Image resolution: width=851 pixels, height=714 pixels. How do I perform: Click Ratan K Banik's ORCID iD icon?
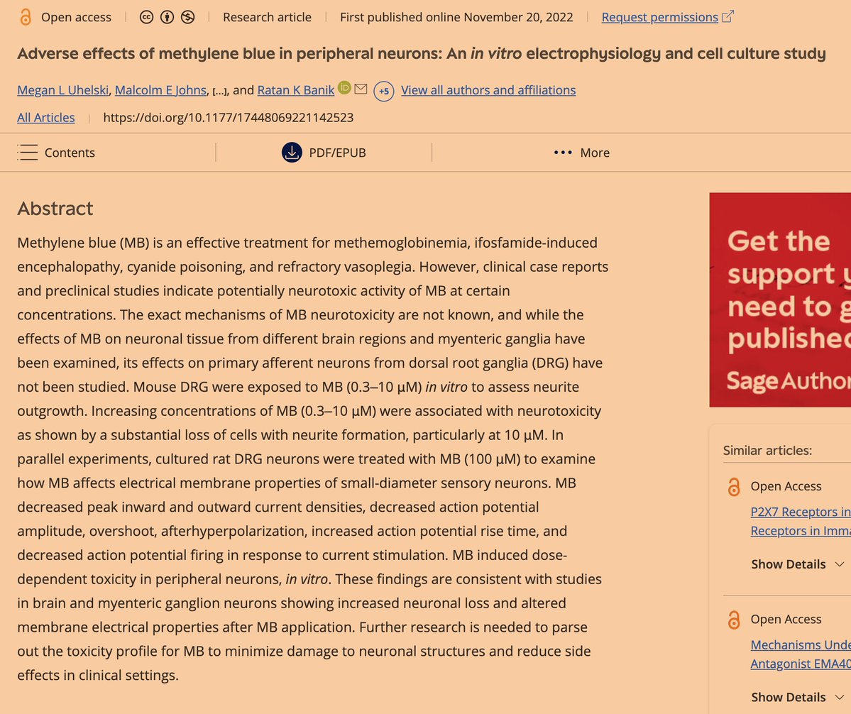tap(344, 88)
